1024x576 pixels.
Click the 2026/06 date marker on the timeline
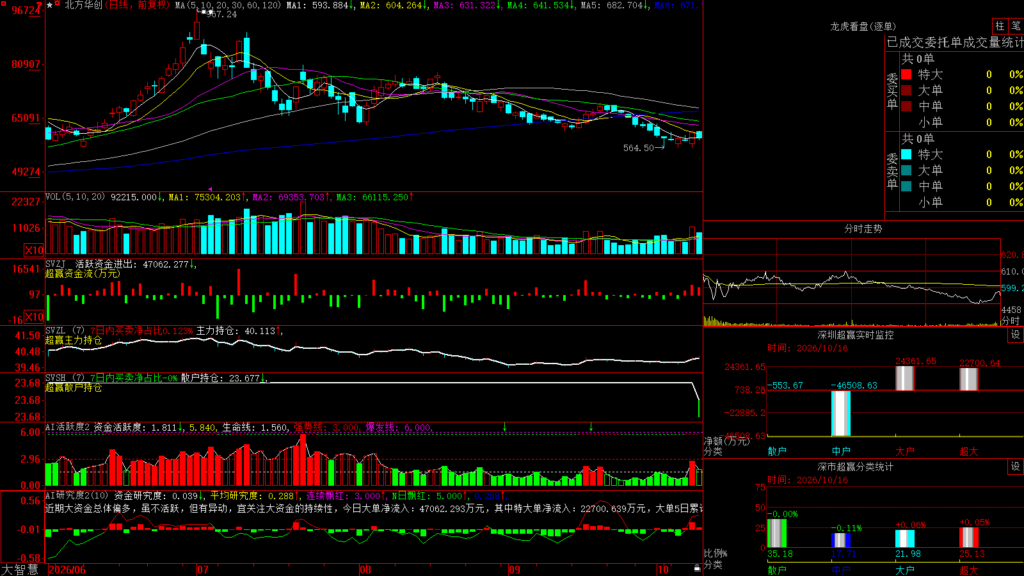(67, 570)
